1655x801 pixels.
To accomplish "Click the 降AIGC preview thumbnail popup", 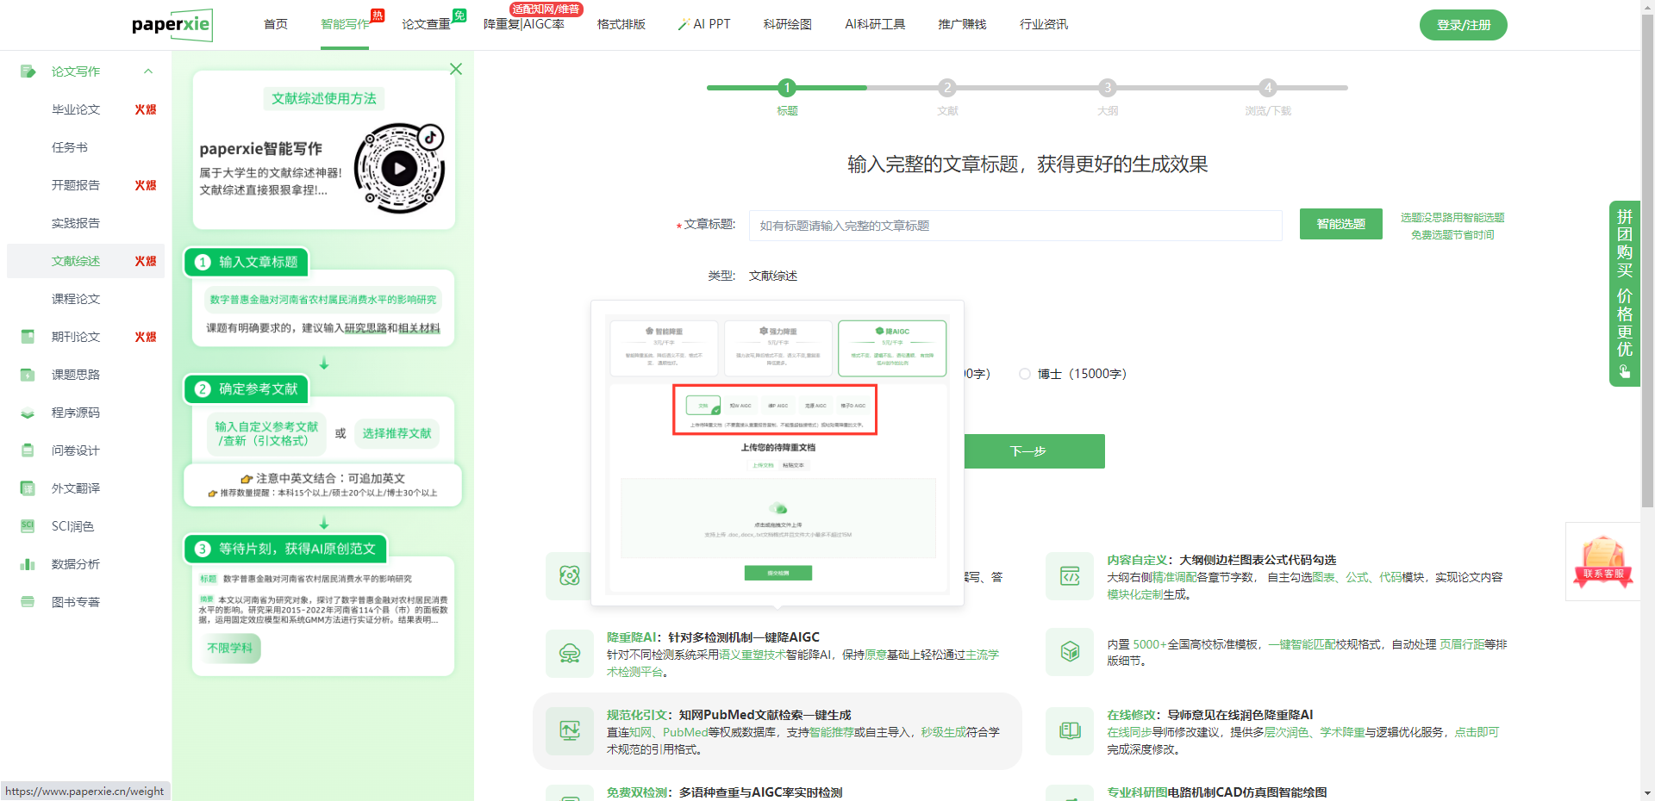I will (x=777, y=453).
